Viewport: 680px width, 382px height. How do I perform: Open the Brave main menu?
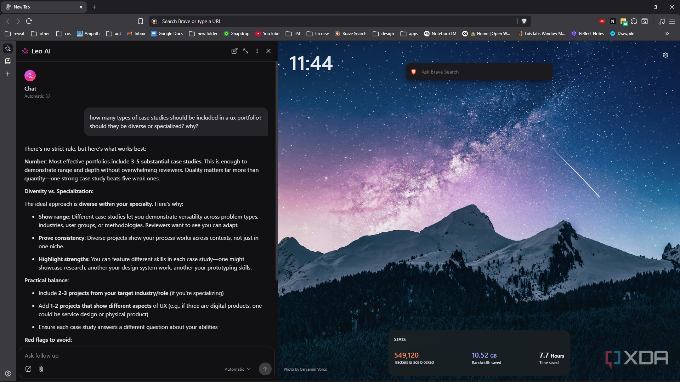pos(672,21)
